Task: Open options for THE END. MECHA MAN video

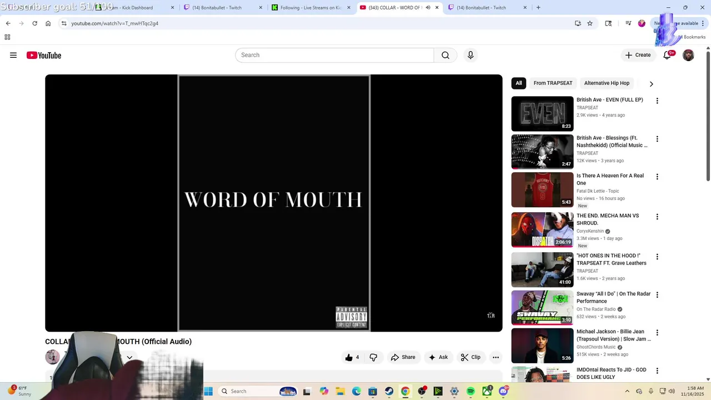Action: [x=657, y=217]
